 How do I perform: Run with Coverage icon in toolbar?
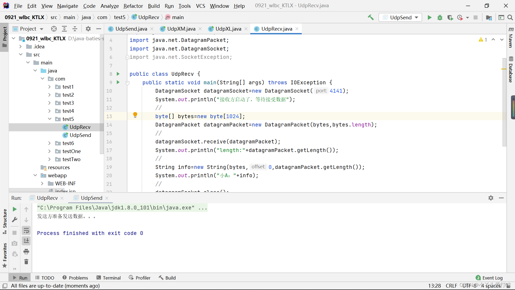coord(450,17)
